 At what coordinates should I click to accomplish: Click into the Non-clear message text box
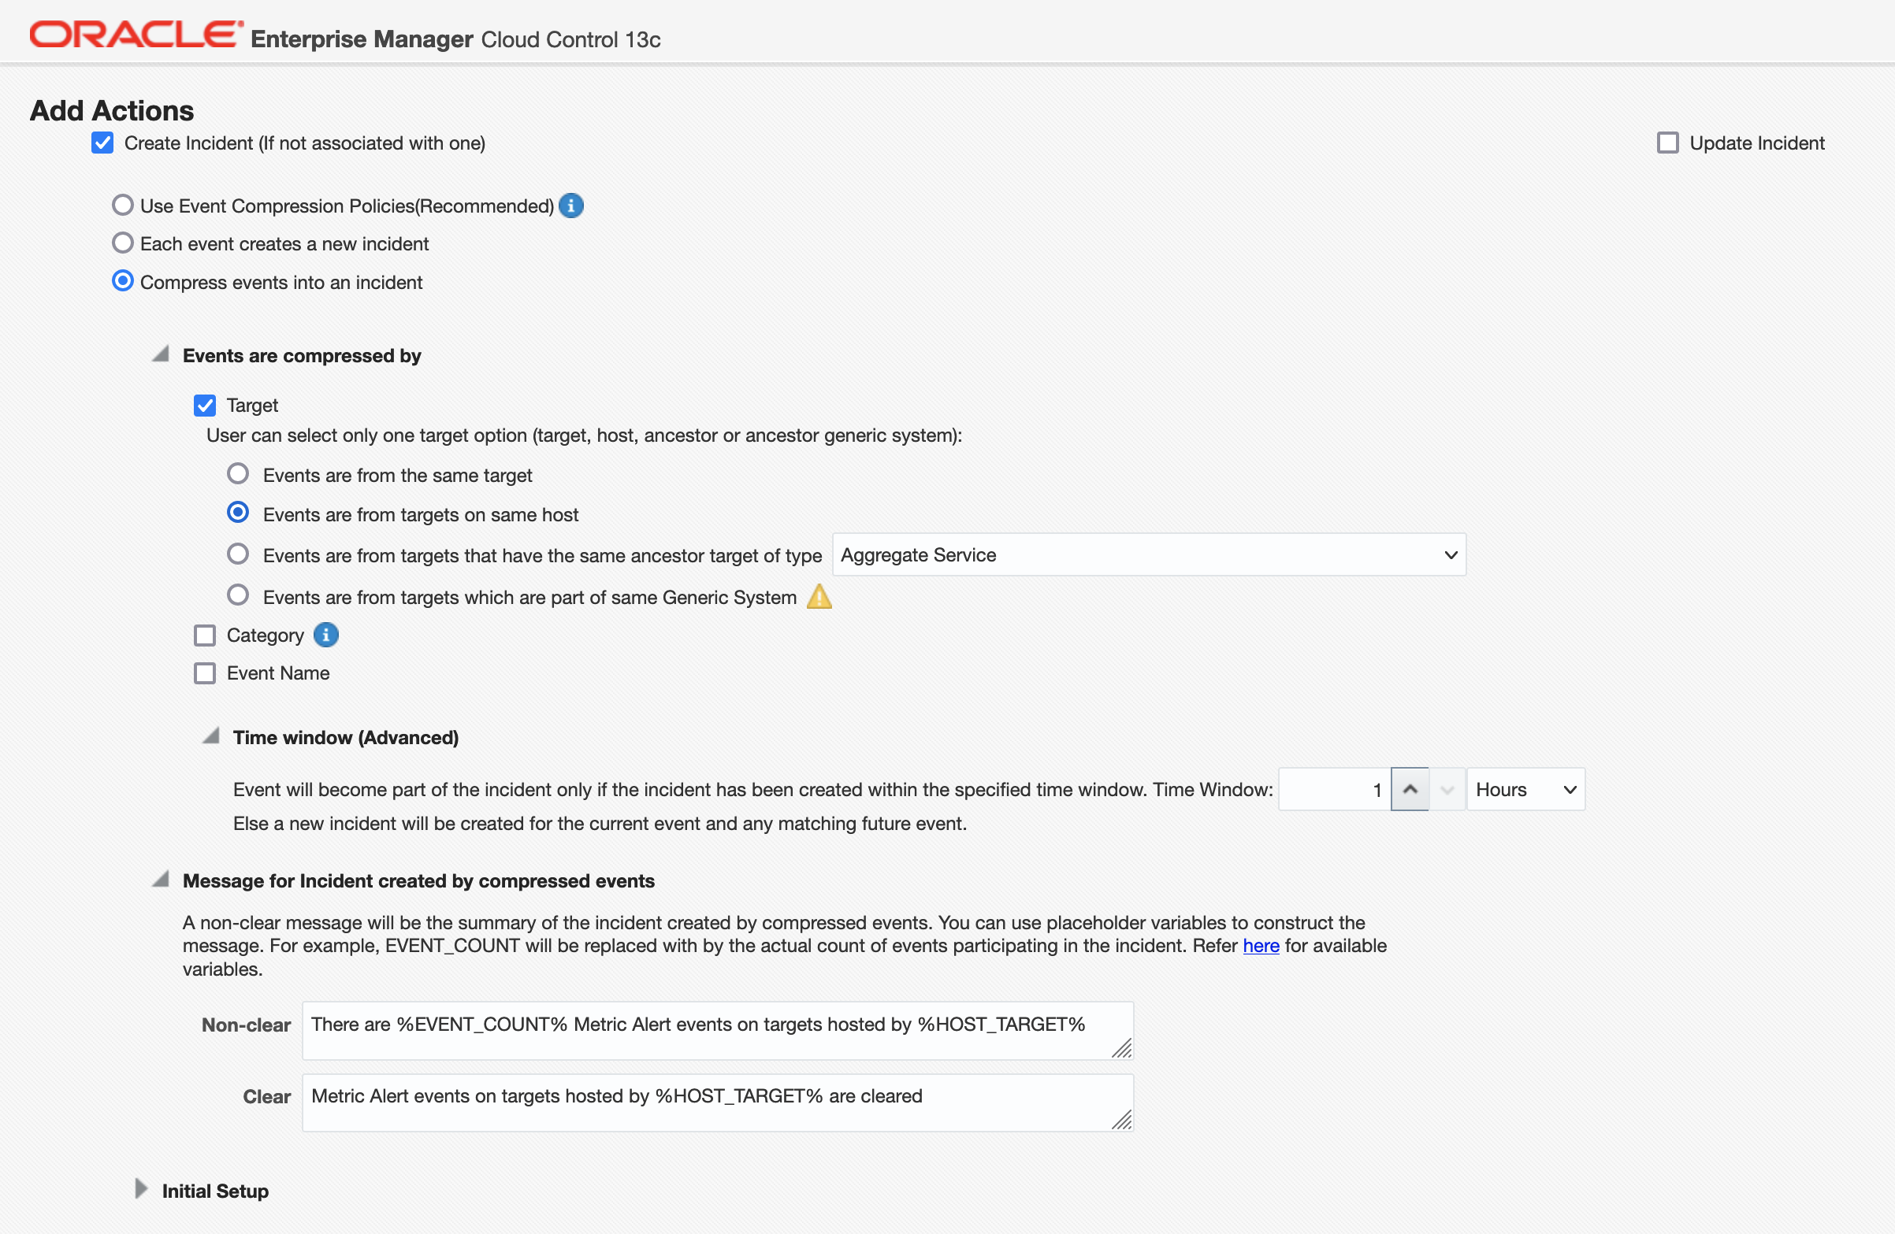pyautogui.click(x=717, y=1030)
